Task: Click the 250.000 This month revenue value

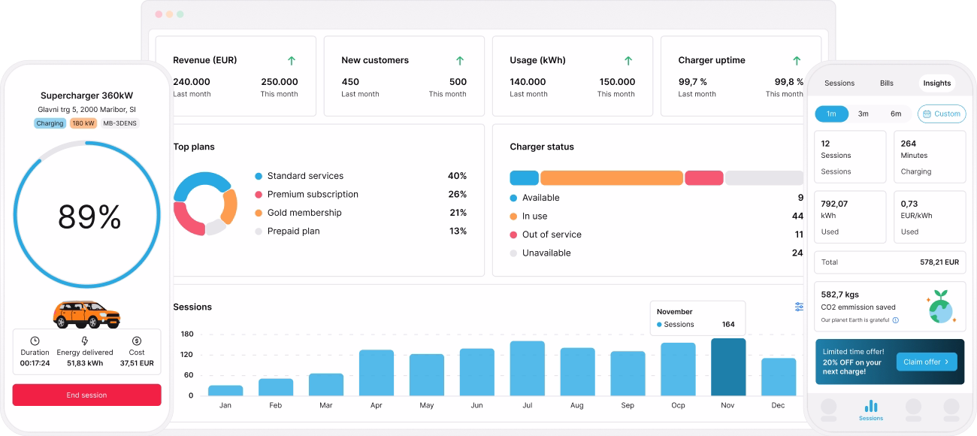Action: (x=279, y=82)
